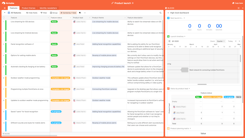Open the row height toolbar icon
245x138 pixels.
pos(80,13)
